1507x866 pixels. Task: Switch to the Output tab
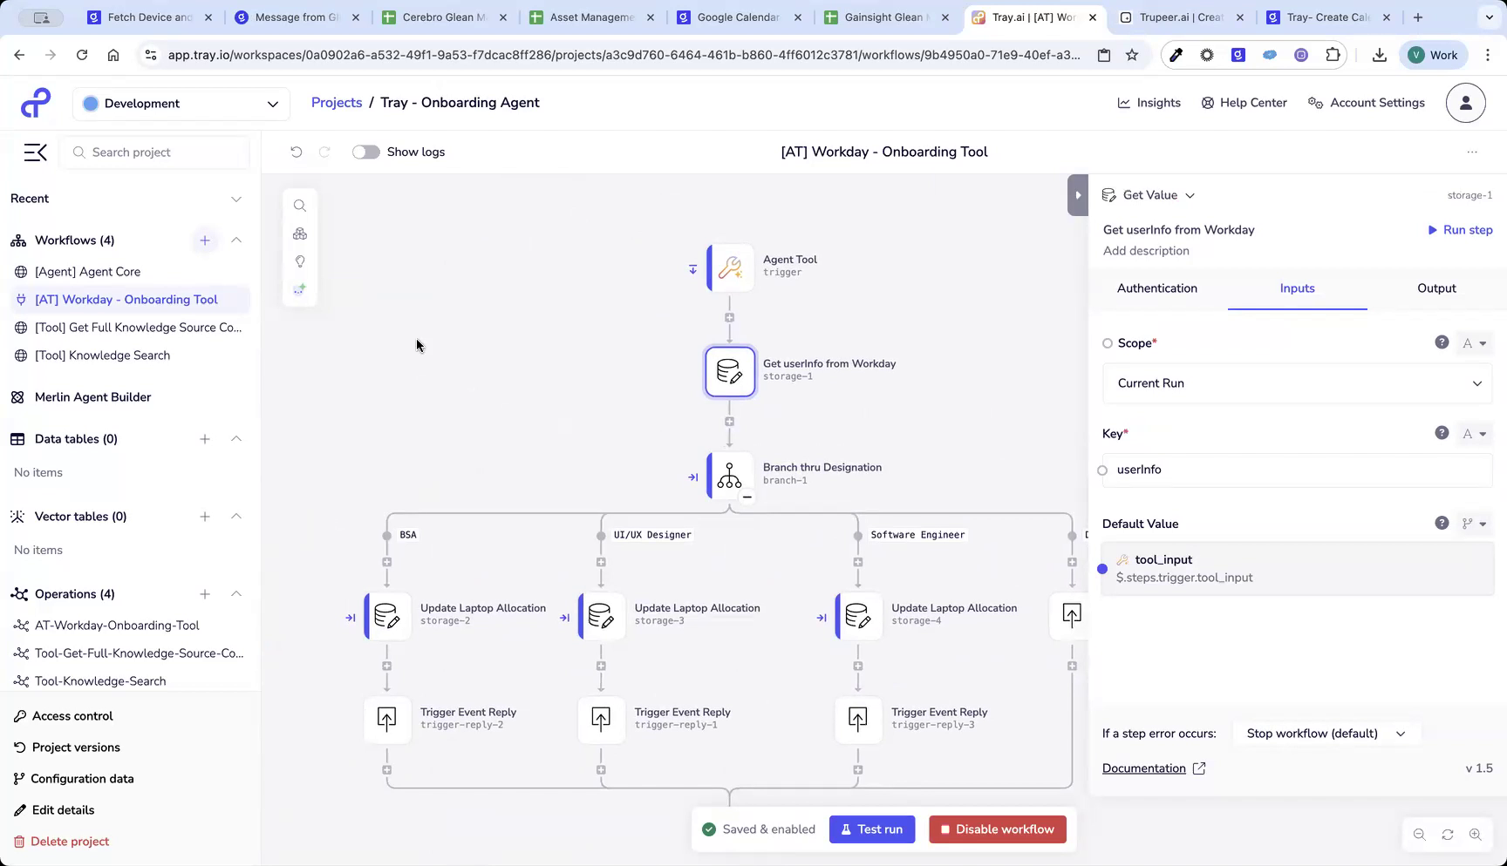(1435, 288)
